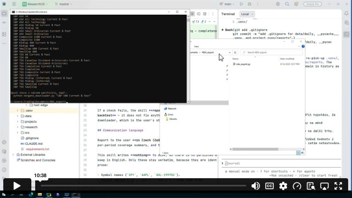Debug the main configuration
This screenshot has height=198, width=352.
249,4
